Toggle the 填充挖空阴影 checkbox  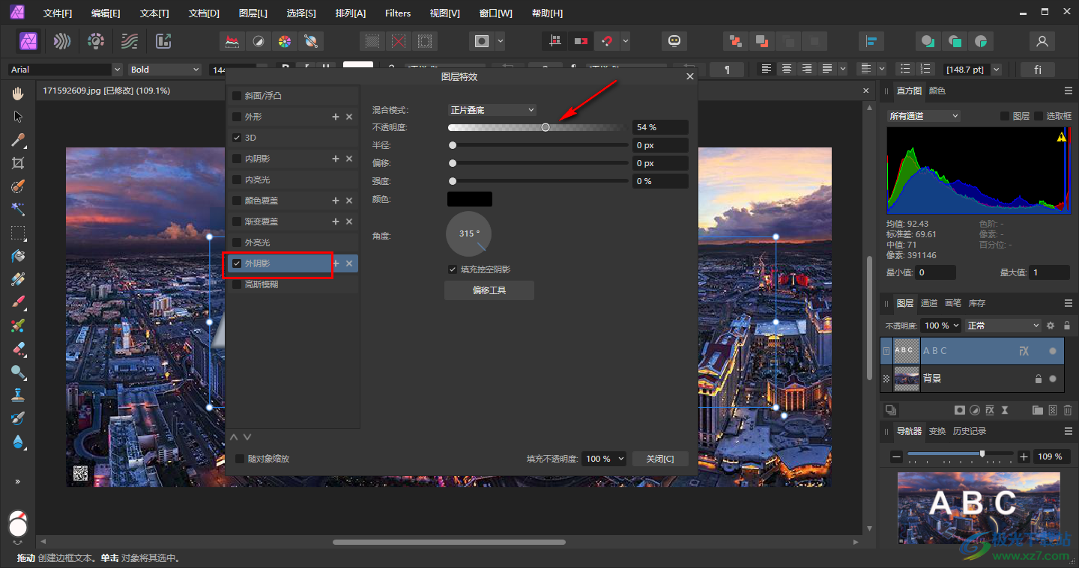point(453,269)
